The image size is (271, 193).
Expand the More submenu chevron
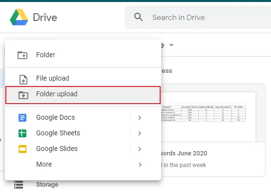point(140,165)
